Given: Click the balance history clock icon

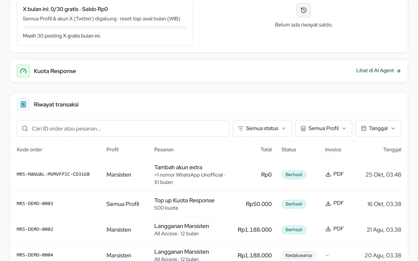Looking at the screenshot, I should click(304, 10).
